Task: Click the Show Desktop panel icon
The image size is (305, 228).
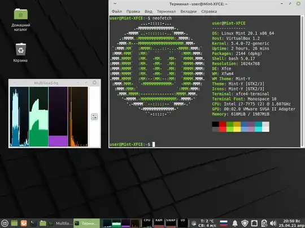Action: pyautogui.click(x=14, y=223)
